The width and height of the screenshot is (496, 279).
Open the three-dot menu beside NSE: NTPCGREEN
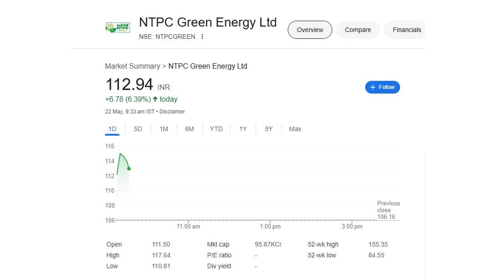click(x=202, y=36)
